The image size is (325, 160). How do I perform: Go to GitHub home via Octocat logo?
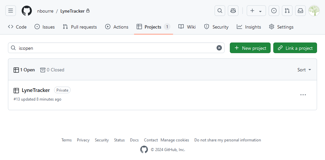pyautogui.click(x=27, y=11)
